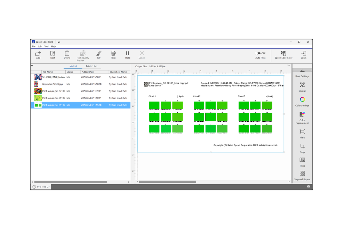Image resolution: width=343 pixels, height=229 pixels.
Task: Click the 'Output Size: 9.229 x 4.896(in)' text
Action: pyautogui.click(x=150, y=66)
